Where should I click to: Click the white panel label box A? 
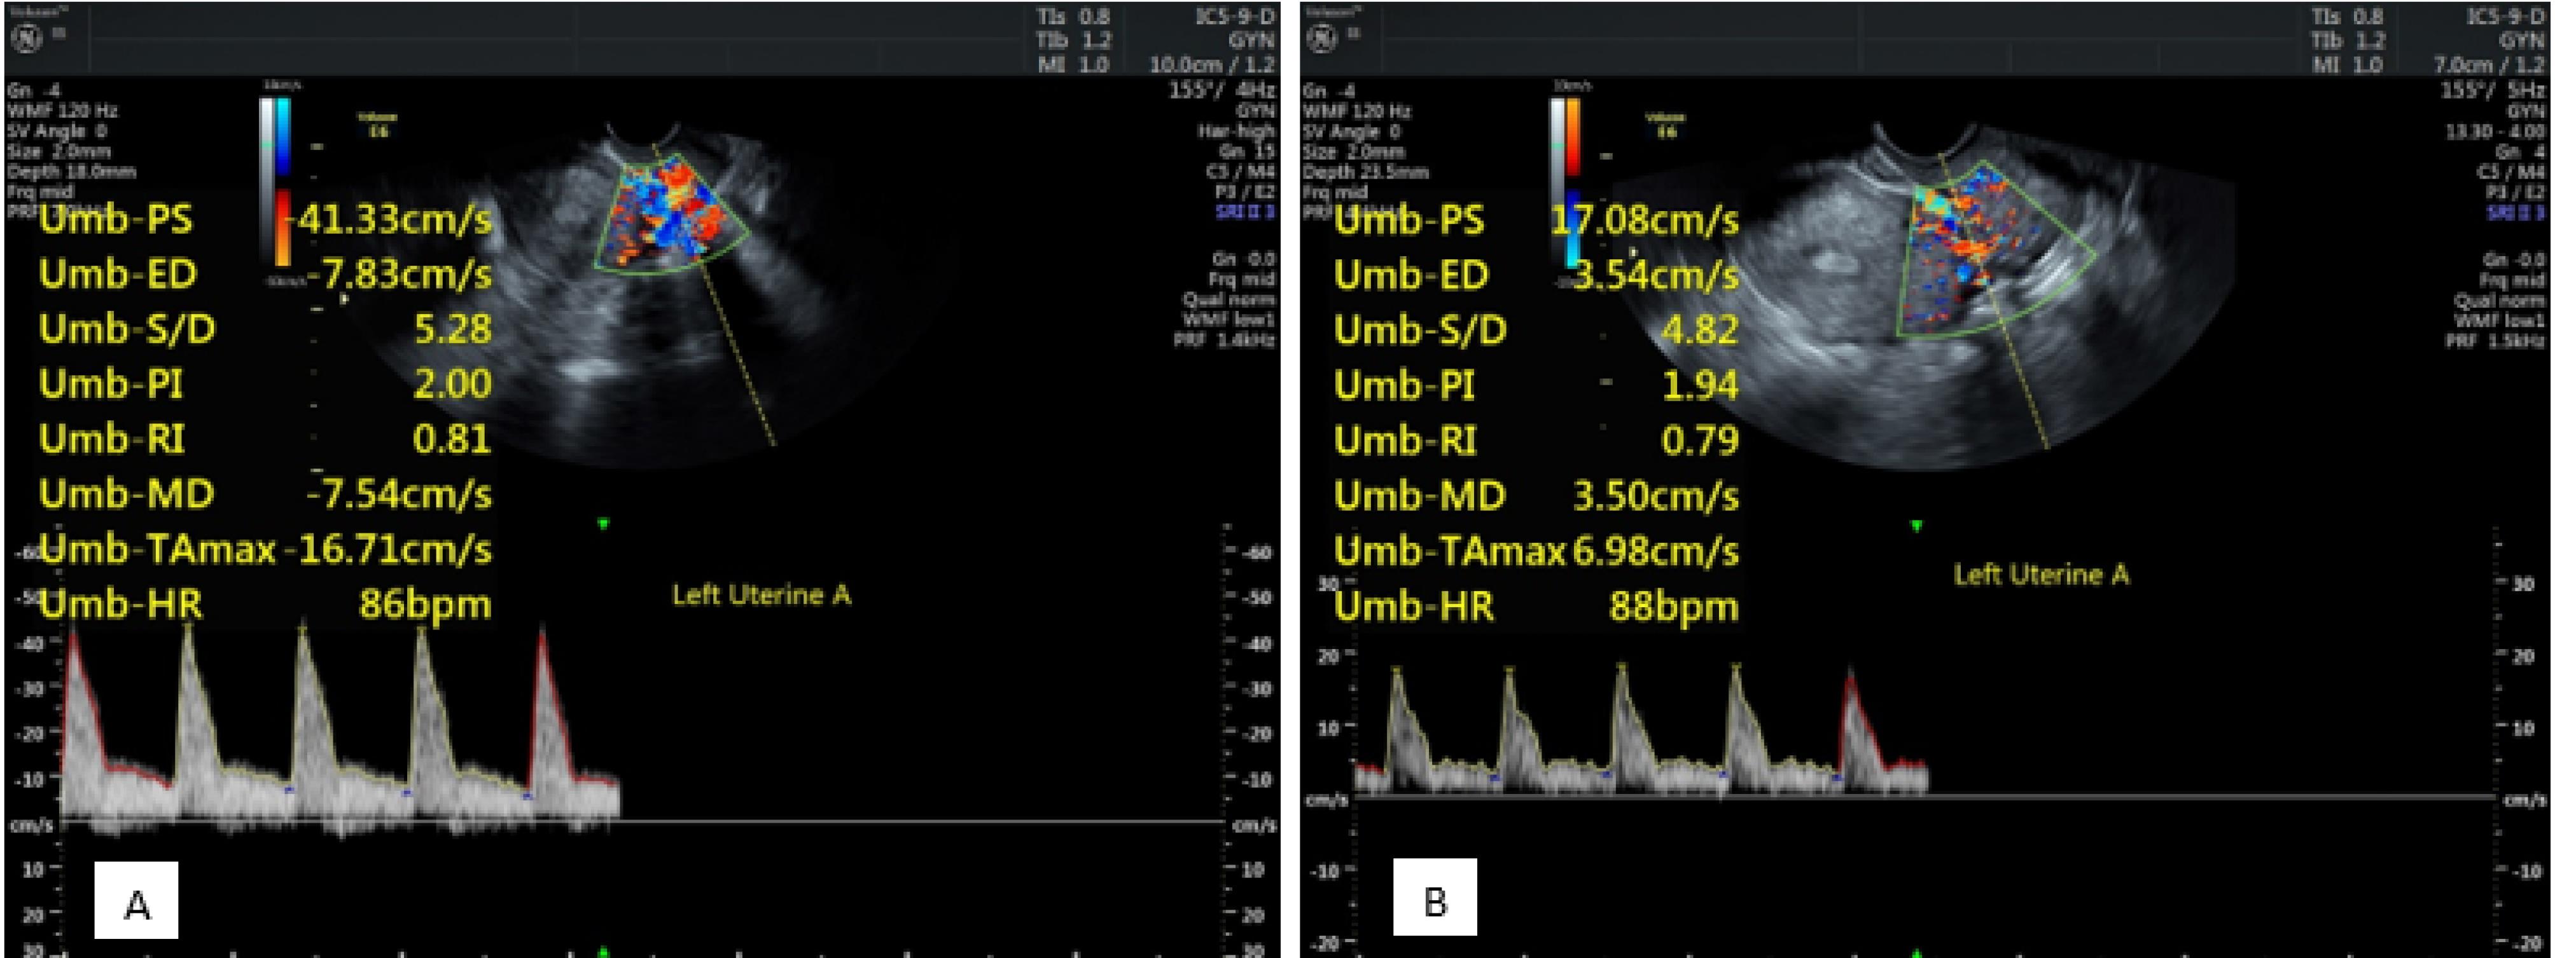click(136, 900)
